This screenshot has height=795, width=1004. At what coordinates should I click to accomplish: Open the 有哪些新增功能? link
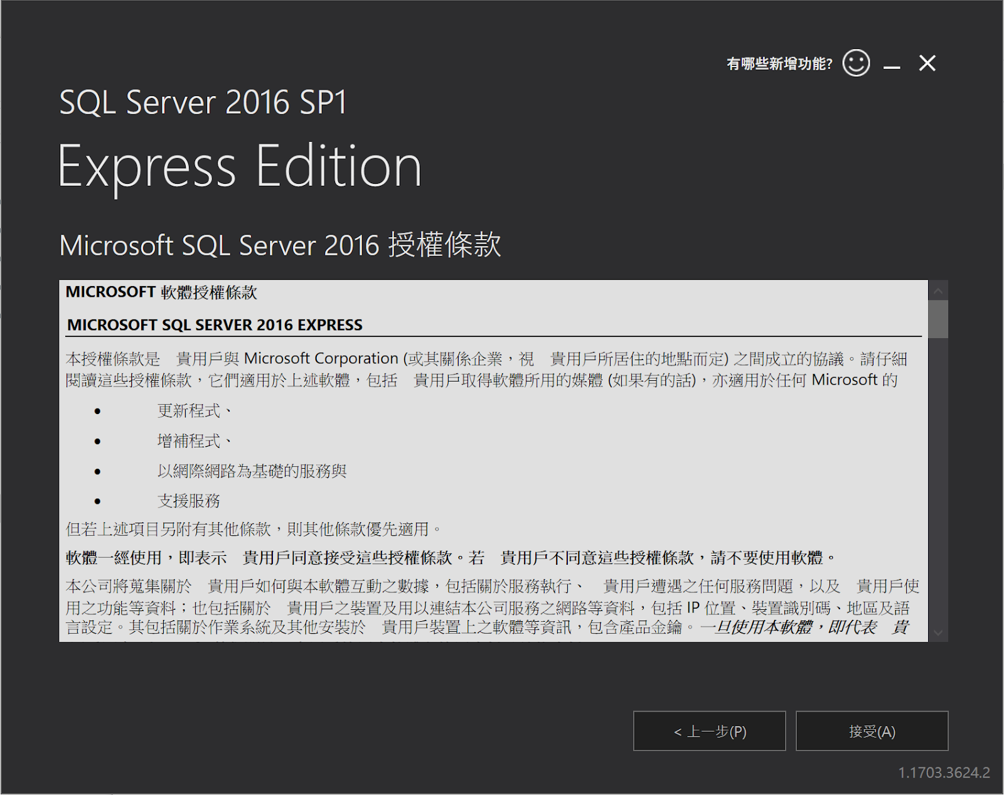tap(779, 63)
